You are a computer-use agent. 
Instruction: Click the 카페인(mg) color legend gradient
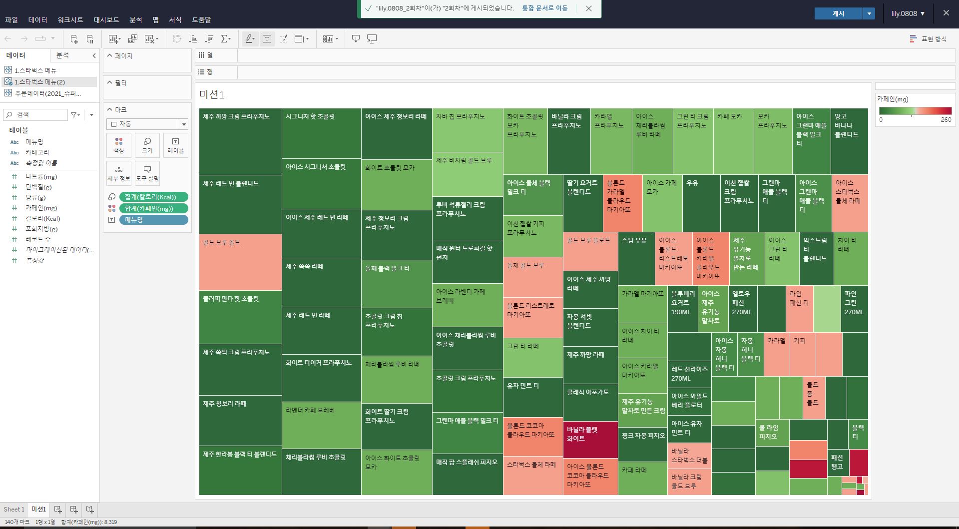(x=915, y=111)
